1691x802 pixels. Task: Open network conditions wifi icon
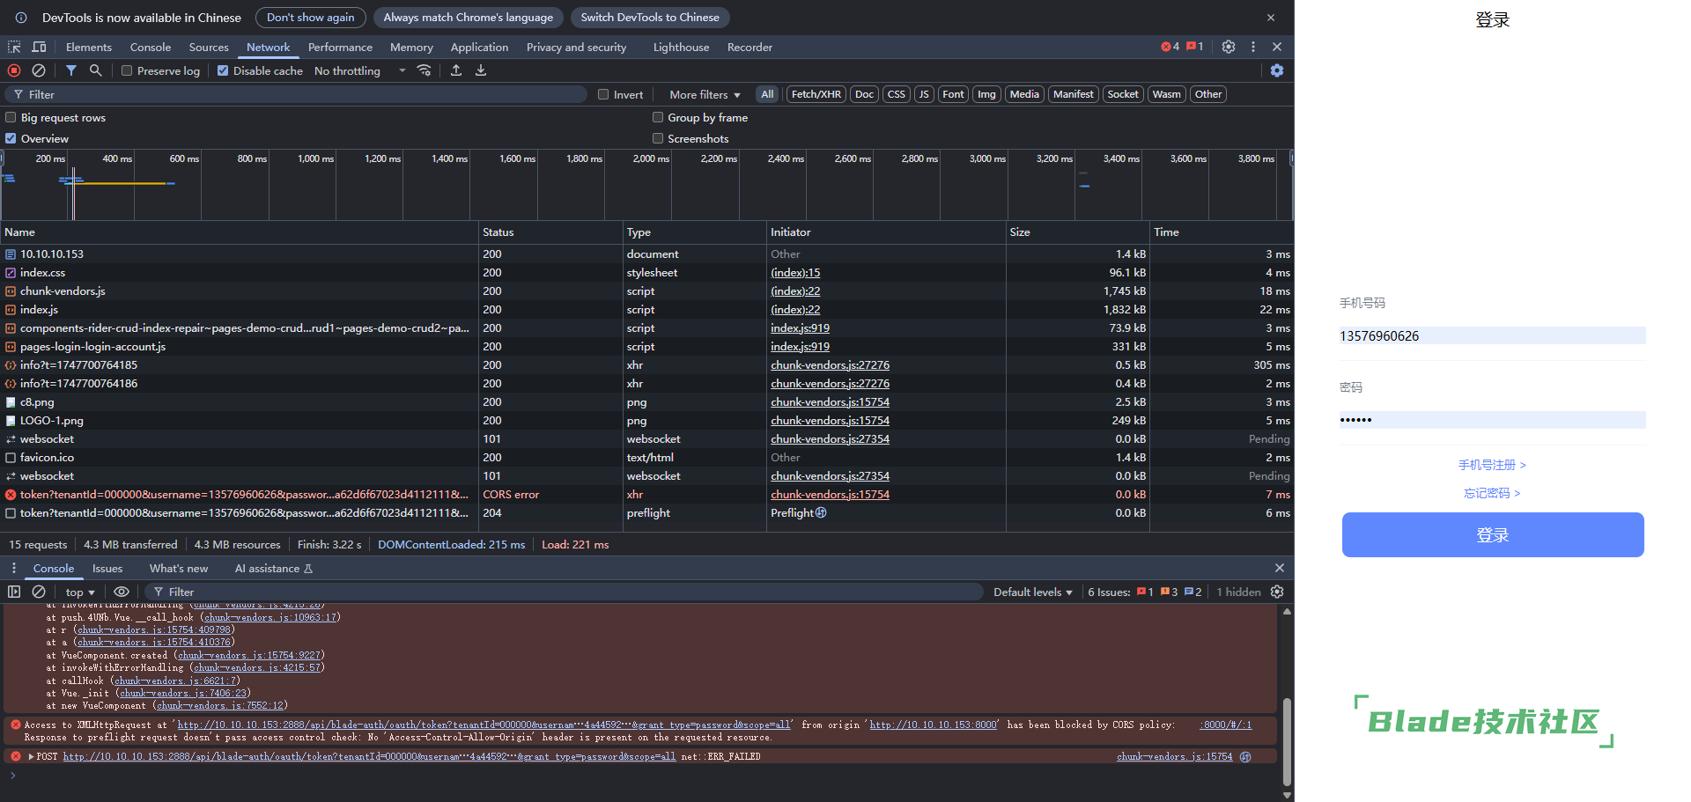(425, 70)
